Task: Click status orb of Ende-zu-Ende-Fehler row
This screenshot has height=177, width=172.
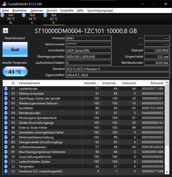Action: (x=6, y=127)
